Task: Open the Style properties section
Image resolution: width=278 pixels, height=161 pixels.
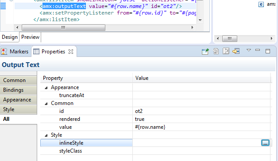Action: point(19,109)
